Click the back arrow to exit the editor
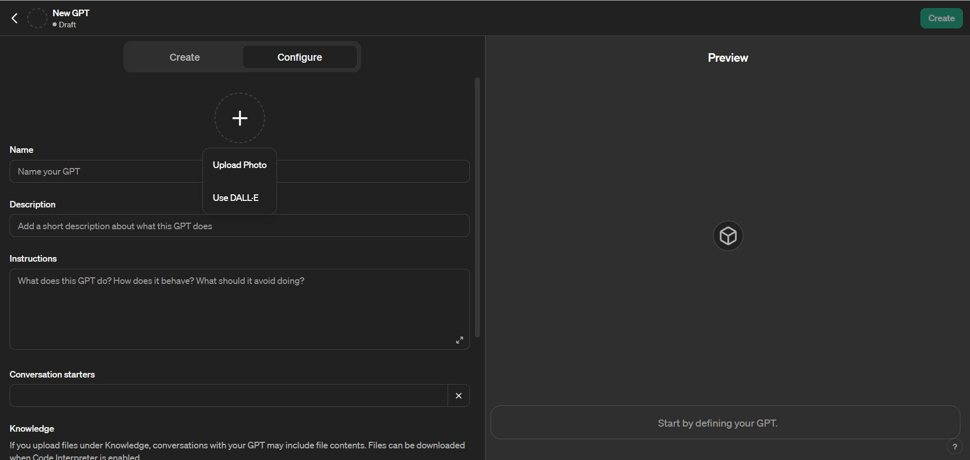The height and width of the screenshot is (460, 970). click(x=14, y=18)
